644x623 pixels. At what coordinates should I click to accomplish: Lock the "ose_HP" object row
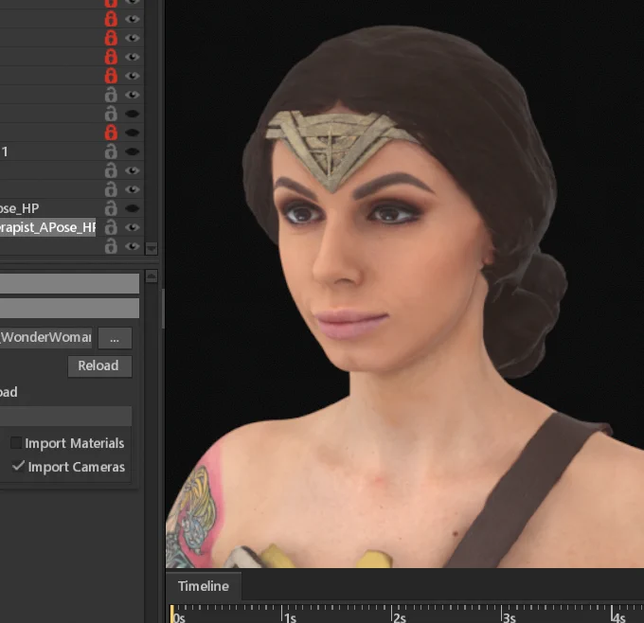(x=111, y=208)
